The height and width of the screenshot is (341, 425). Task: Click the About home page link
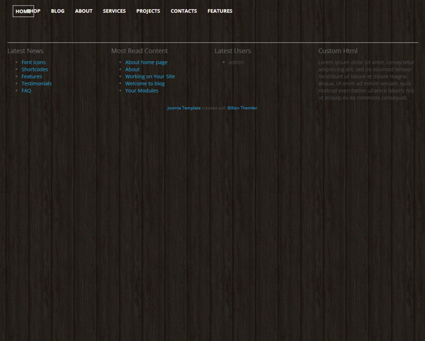(x=146, y=62)
